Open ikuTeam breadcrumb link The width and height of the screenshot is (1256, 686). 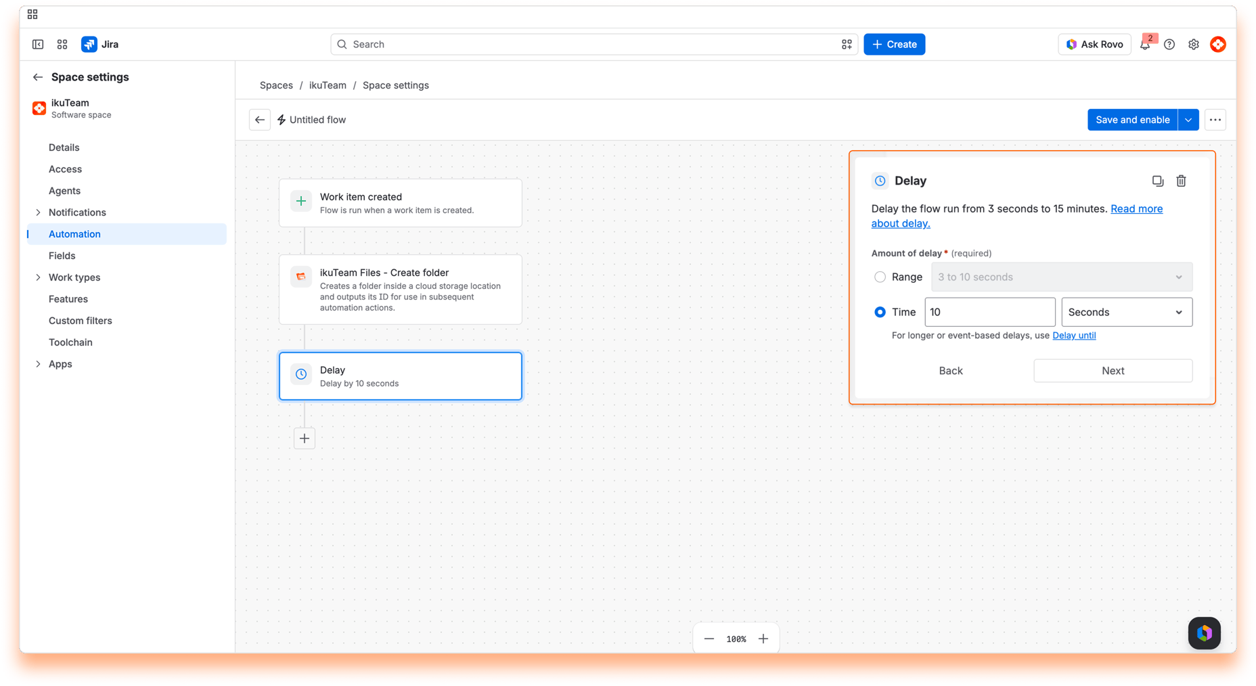(328, 85)
